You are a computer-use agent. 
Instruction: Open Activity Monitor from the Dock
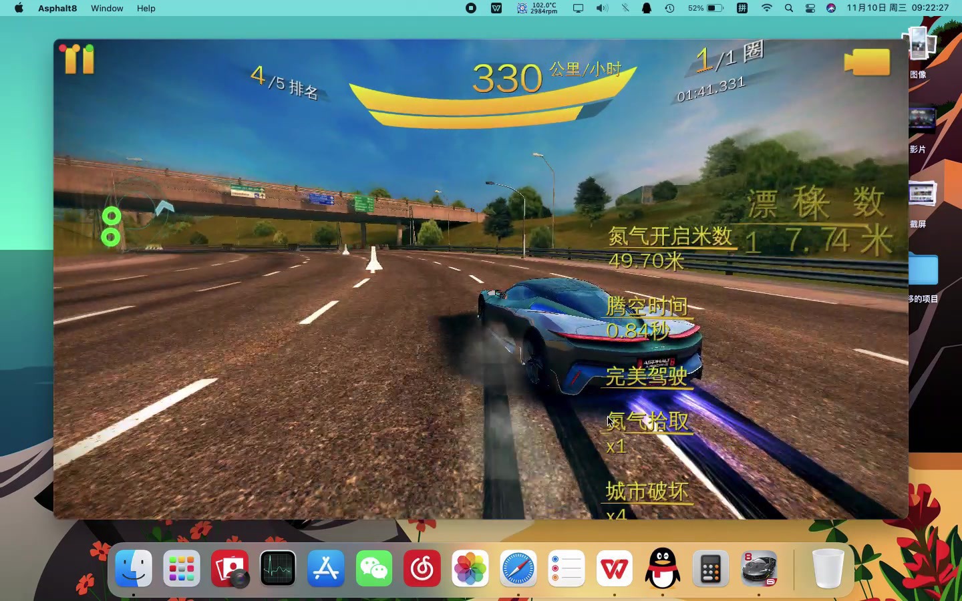tap(278, 569)
